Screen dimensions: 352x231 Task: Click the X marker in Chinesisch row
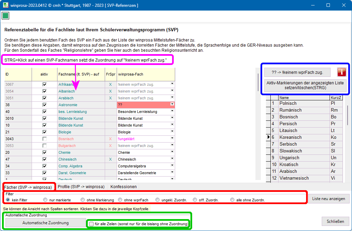click(110, 159)
